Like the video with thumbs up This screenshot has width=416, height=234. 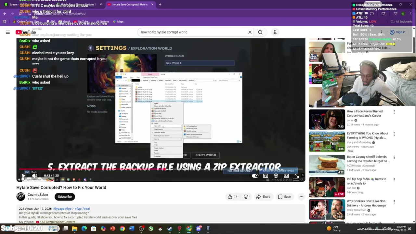coord(232,197)
